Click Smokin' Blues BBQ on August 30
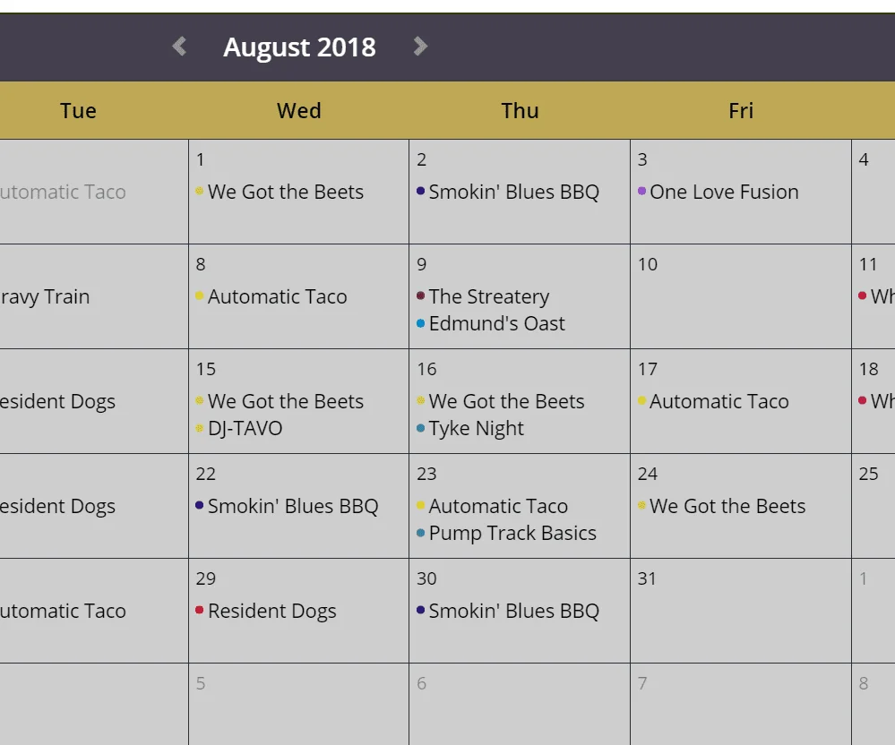The width and height of the screenshot is (895, 745). [513, 611]
